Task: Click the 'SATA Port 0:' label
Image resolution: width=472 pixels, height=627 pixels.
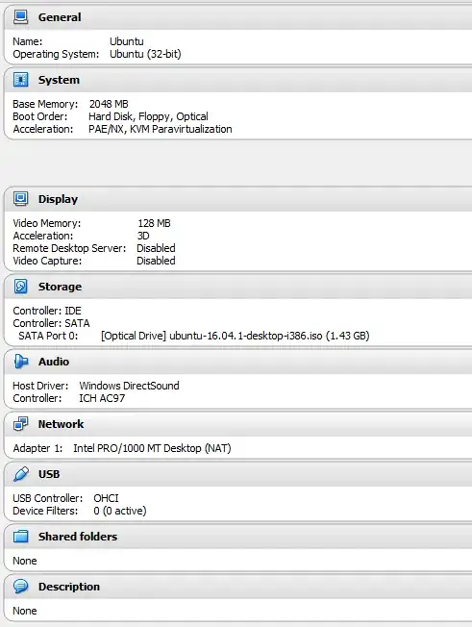Action: (48, 336)
